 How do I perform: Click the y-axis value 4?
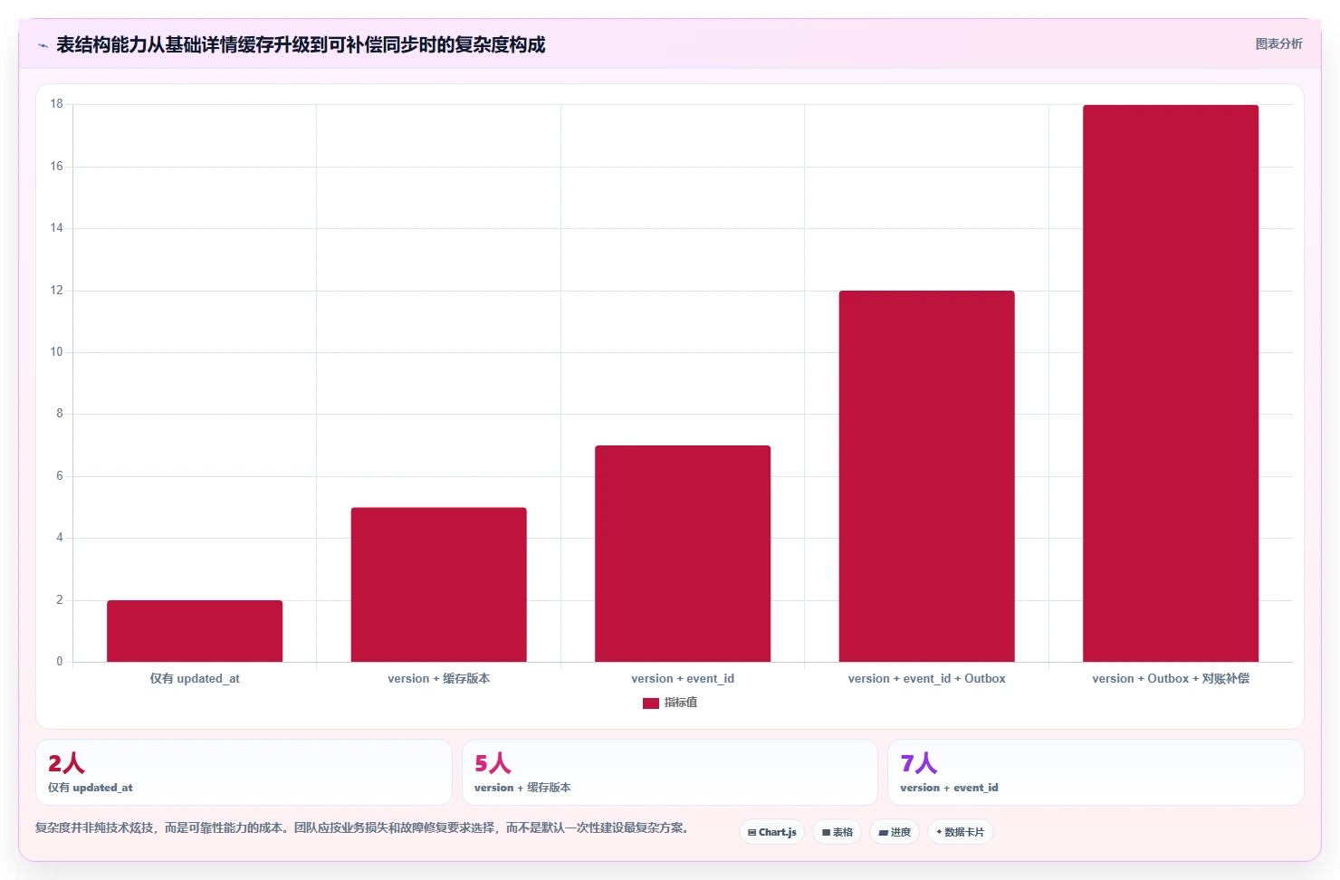60,538
